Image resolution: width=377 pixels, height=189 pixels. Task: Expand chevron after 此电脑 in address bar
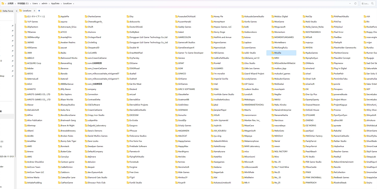tap(15, 3)
